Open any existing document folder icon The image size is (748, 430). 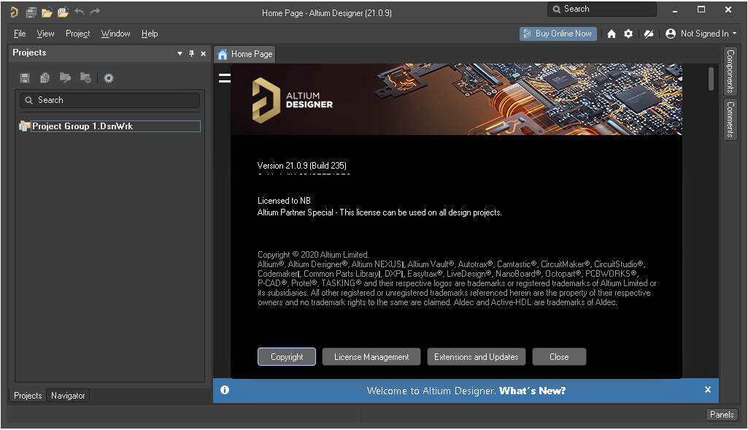(47, 12)
